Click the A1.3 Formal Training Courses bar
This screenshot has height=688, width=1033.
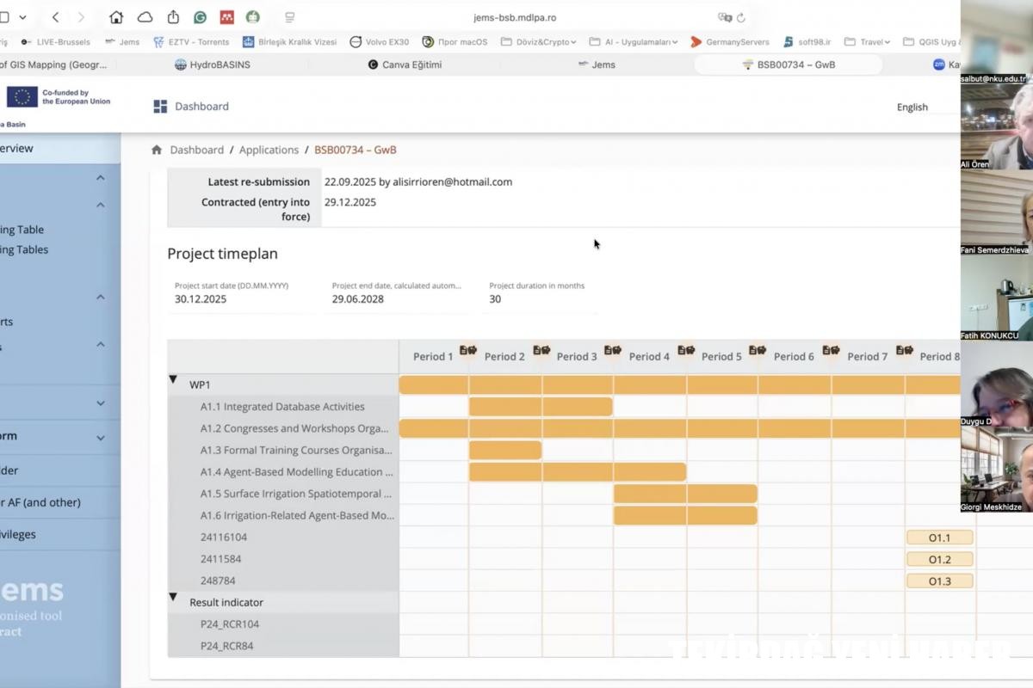coord(505,450)
